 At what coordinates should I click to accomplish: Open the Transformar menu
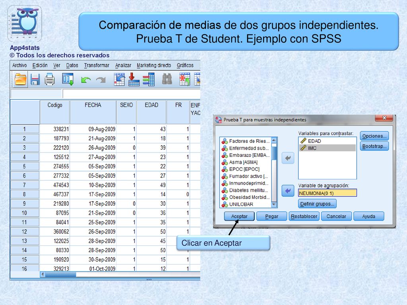click(97, 66)
